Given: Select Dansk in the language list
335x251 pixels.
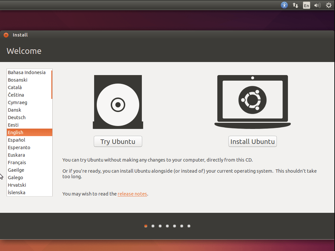Looking at the screenshot, I should [x=29, y=110].
